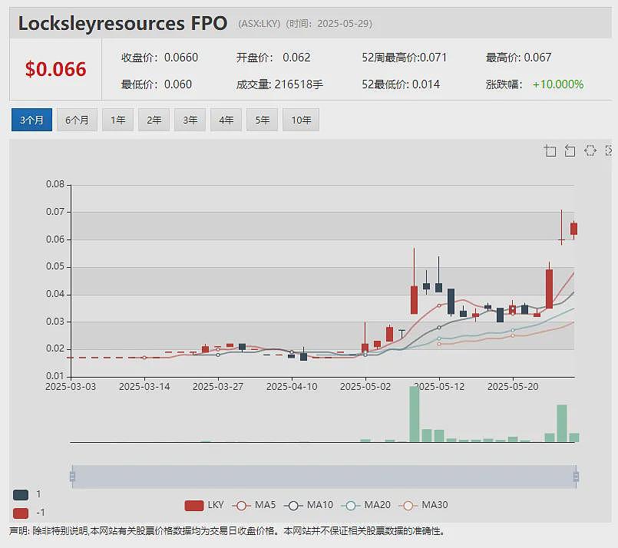Click the 0.08 price axis label

(x=55, y=184)
